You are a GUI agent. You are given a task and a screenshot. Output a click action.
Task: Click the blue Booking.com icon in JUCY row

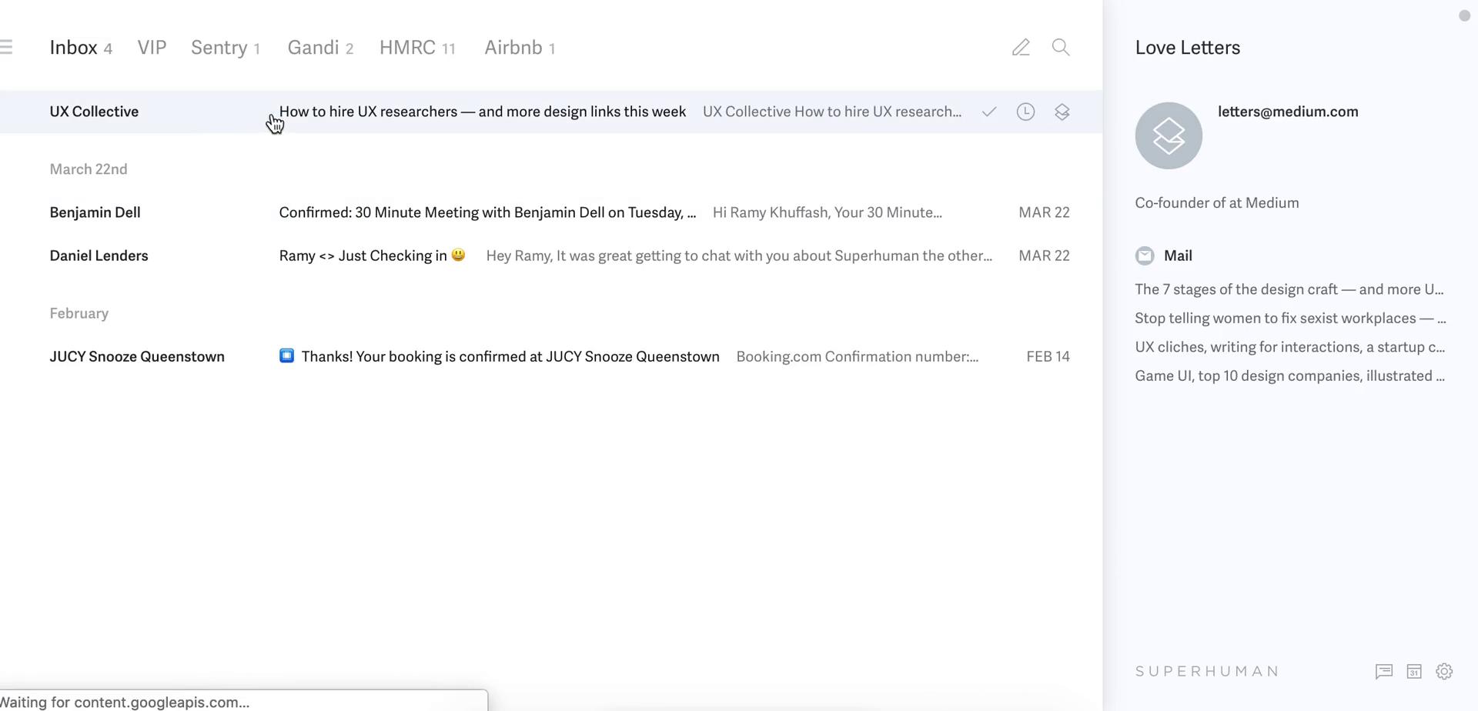coord(286,355)
